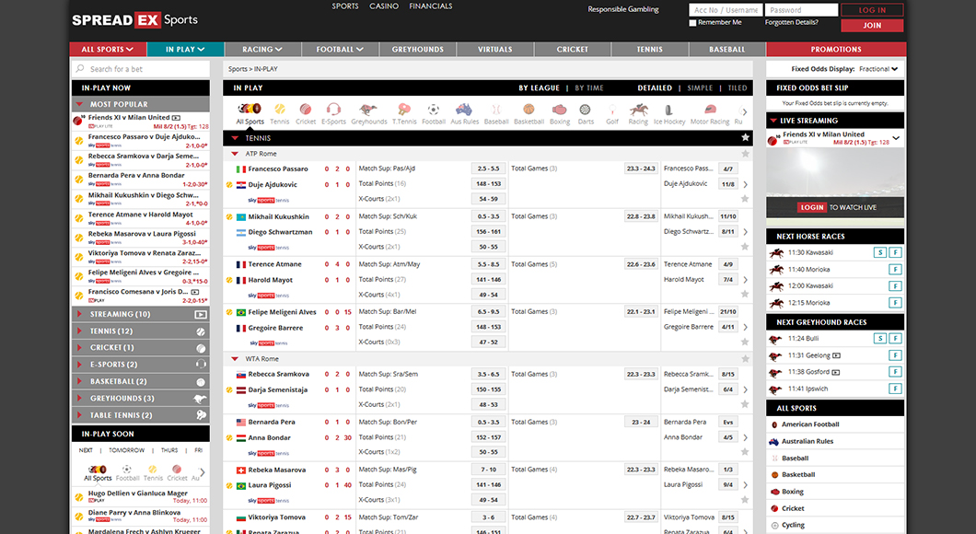The image size is (976, 534).
Task: Open the CRICKET nav tab
Action: coord(572,49)
